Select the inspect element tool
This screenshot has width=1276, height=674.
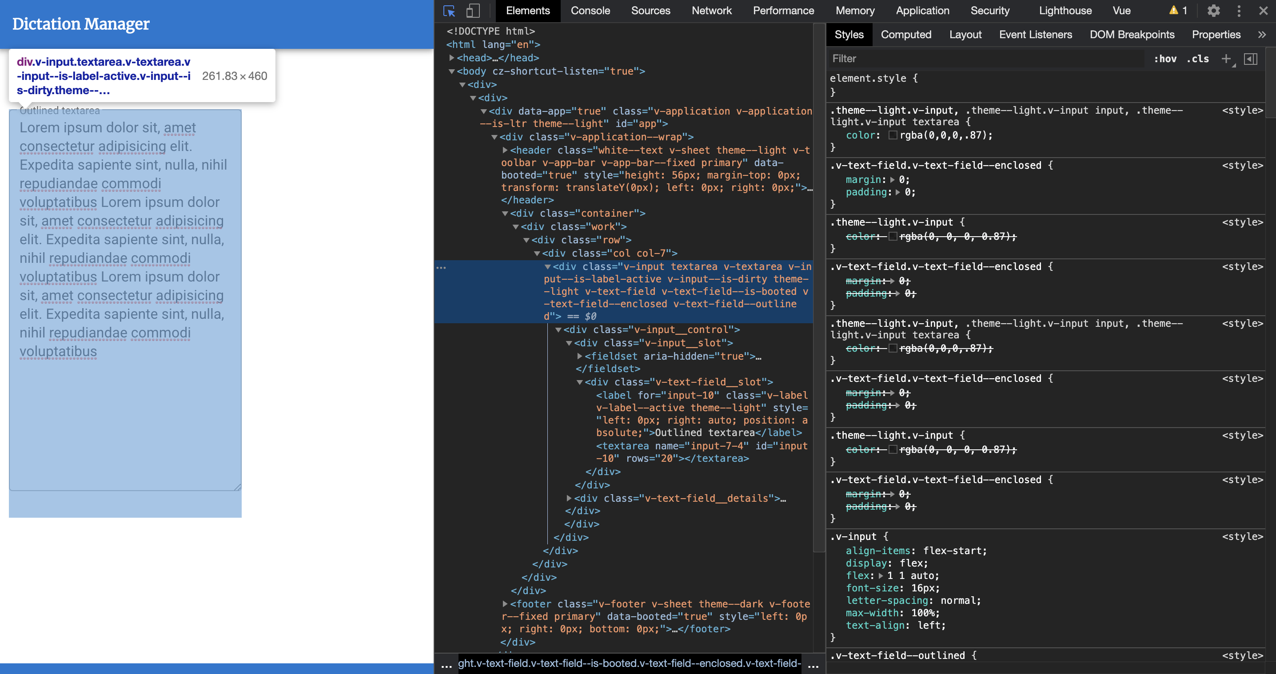point(450,10)
